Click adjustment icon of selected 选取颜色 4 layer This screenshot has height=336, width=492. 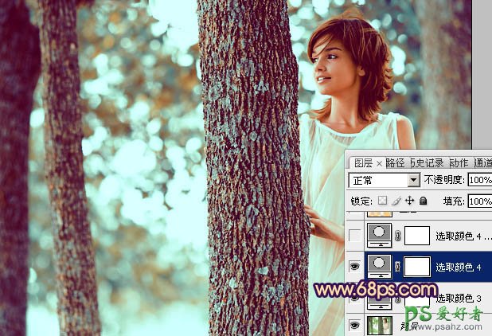point(378,266)
